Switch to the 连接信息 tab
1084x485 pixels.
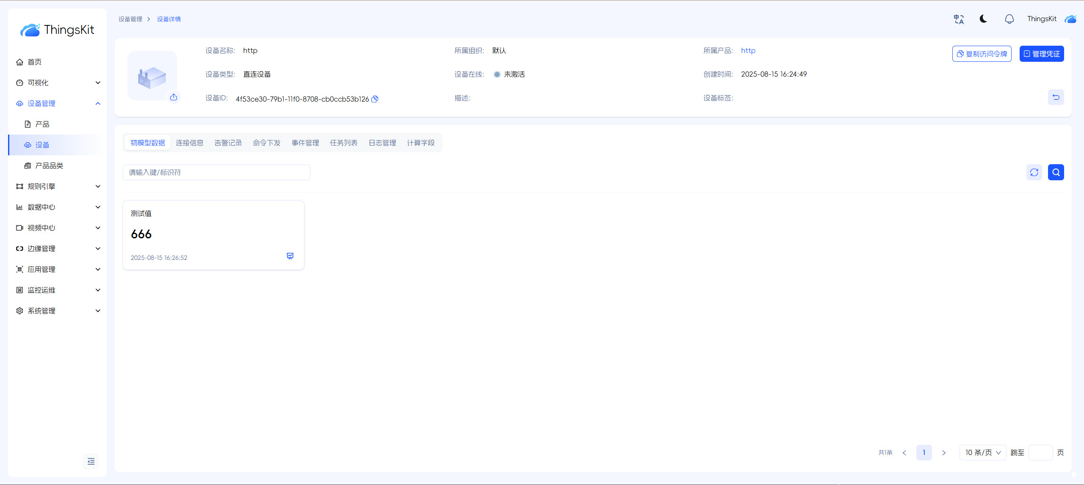tap(190, 143)
